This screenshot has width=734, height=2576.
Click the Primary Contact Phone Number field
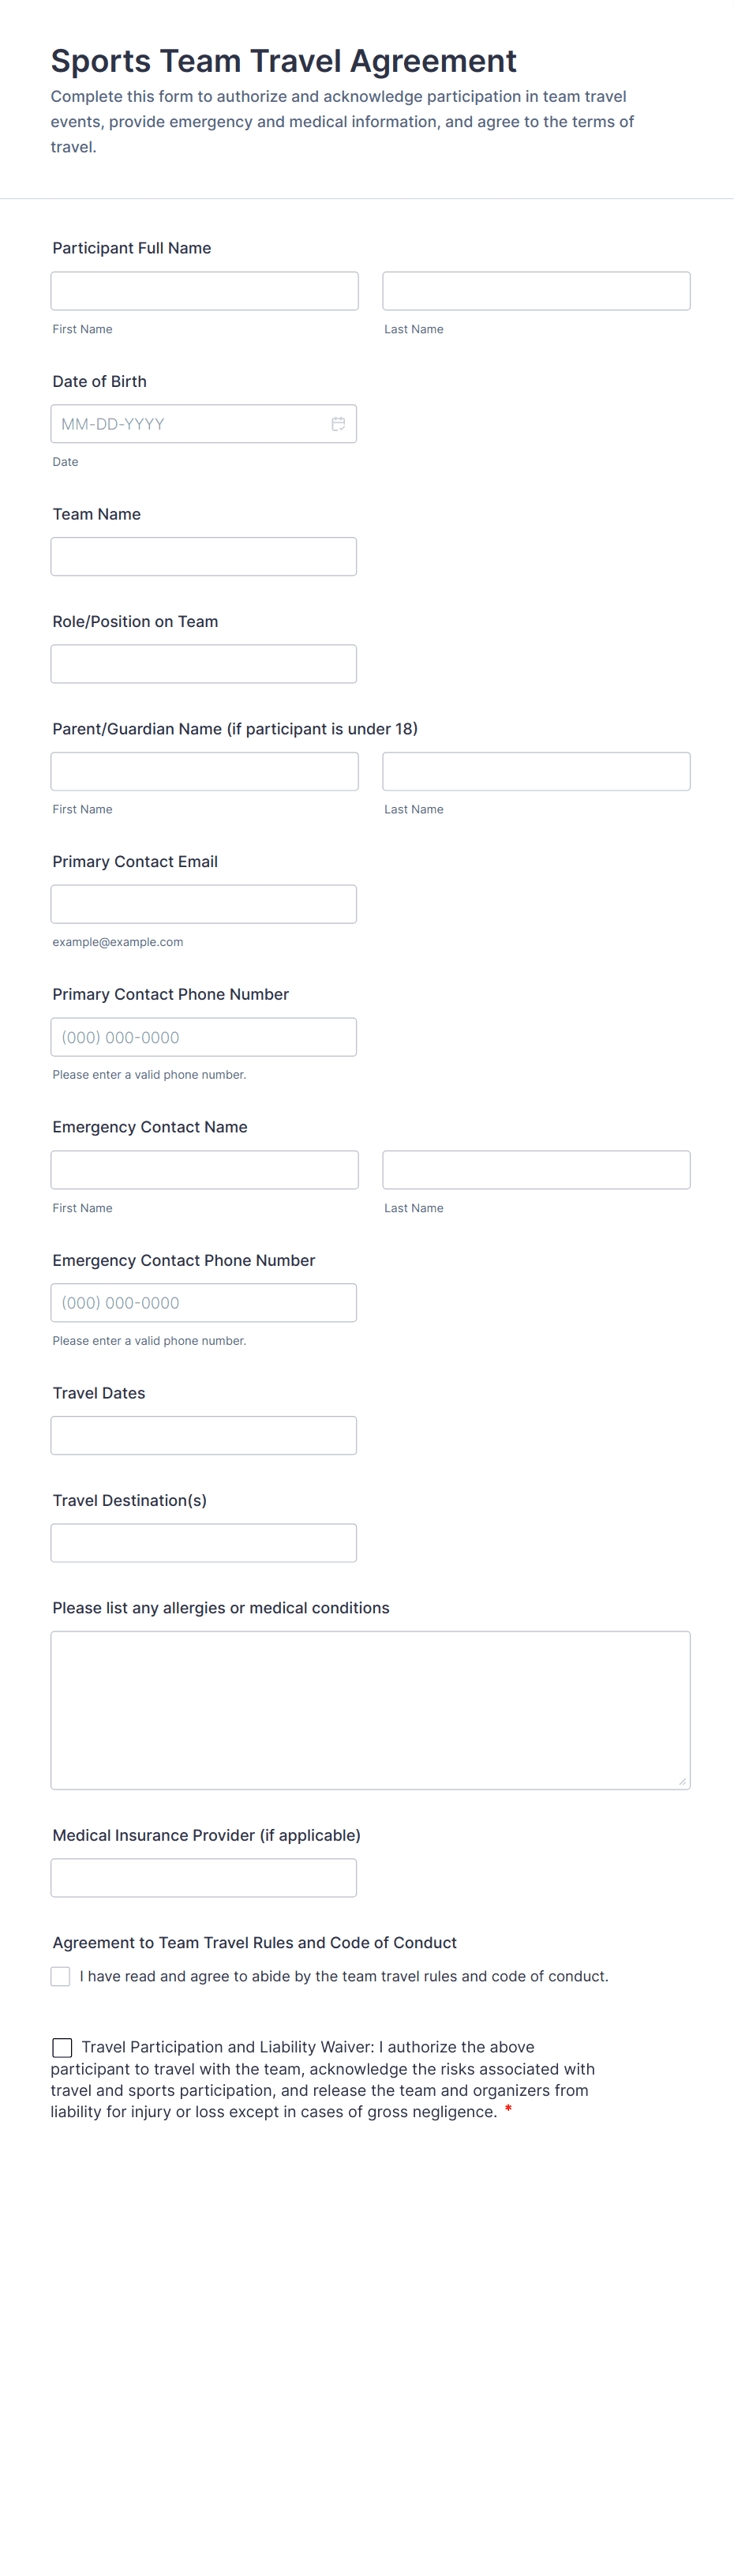(x=204, y=1037)
